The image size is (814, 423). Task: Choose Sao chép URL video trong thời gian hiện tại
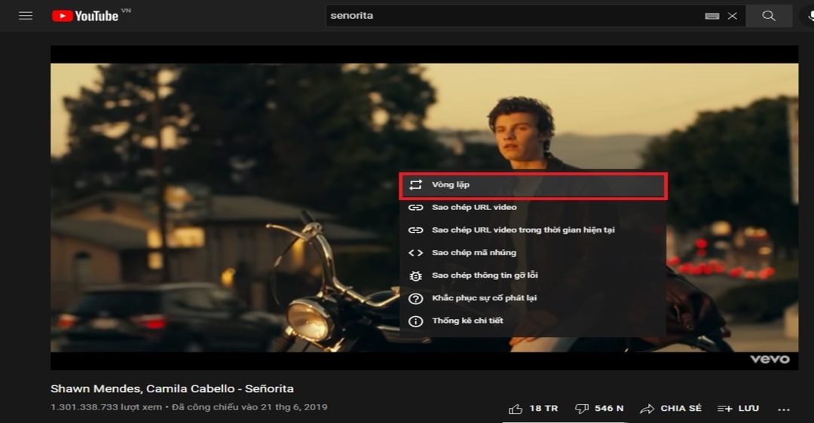[x=533, y=230]
